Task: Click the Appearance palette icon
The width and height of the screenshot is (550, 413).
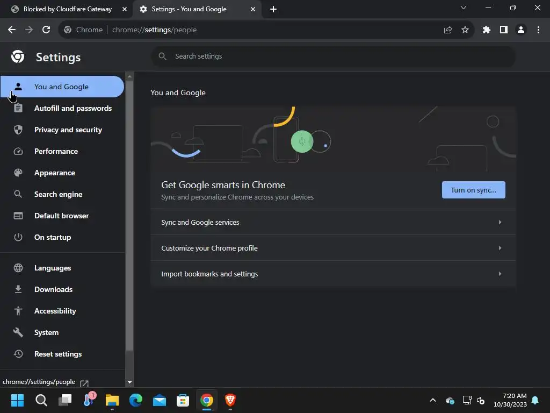Action: 18,173
